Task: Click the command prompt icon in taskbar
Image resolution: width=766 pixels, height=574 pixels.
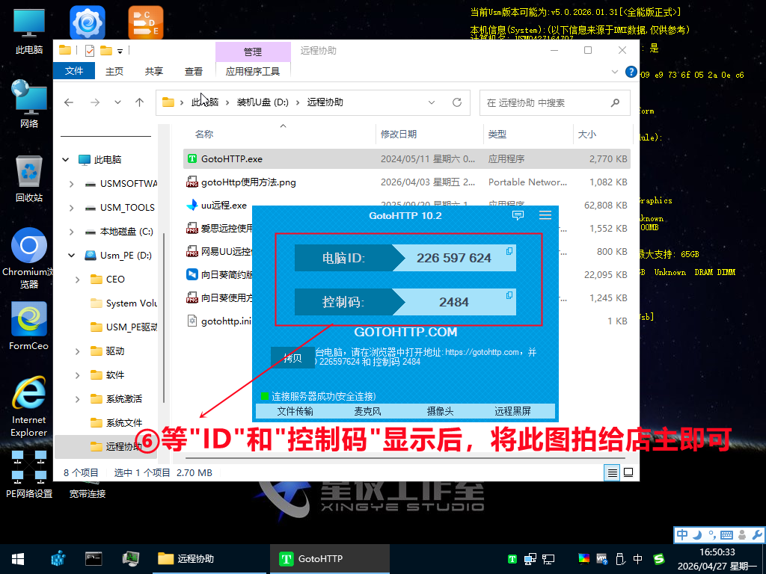Action: [94, 558]
